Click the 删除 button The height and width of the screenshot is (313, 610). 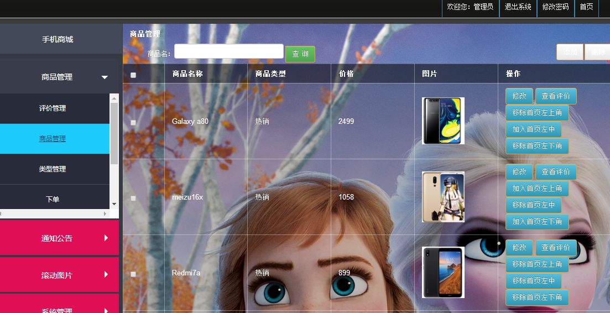point(597,52)
